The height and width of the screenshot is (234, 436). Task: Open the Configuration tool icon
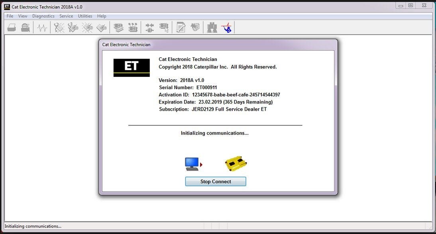tap(133, 27)
